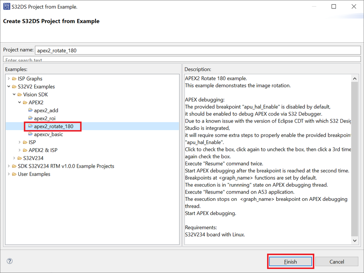The width and height of the screenshot is (364, 273).
Task: Click 'S32V234 board with Linux.' text
Action: point(215,234)
